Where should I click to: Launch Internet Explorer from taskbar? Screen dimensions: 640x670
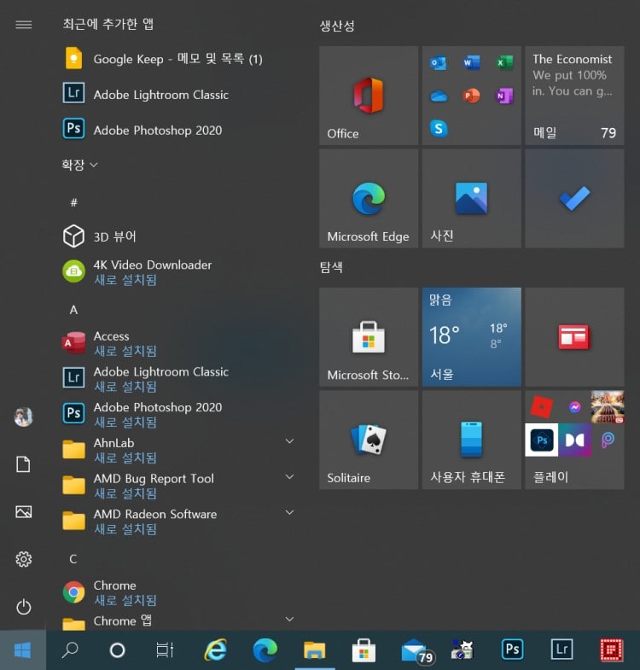click(215, 650)
